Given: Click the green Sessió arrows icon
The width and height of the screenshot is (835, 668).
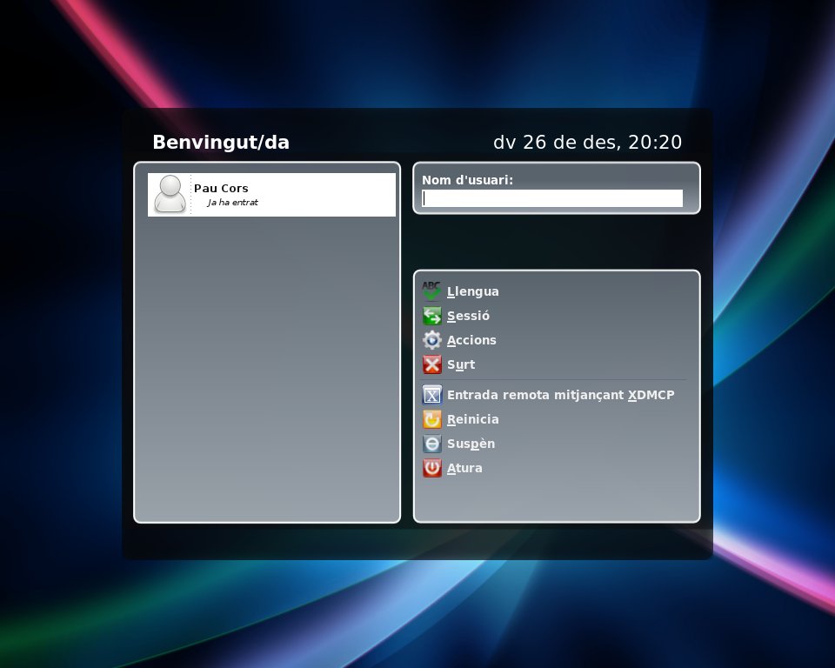Looking at the screenshot, I should click(x=432, y=316).
